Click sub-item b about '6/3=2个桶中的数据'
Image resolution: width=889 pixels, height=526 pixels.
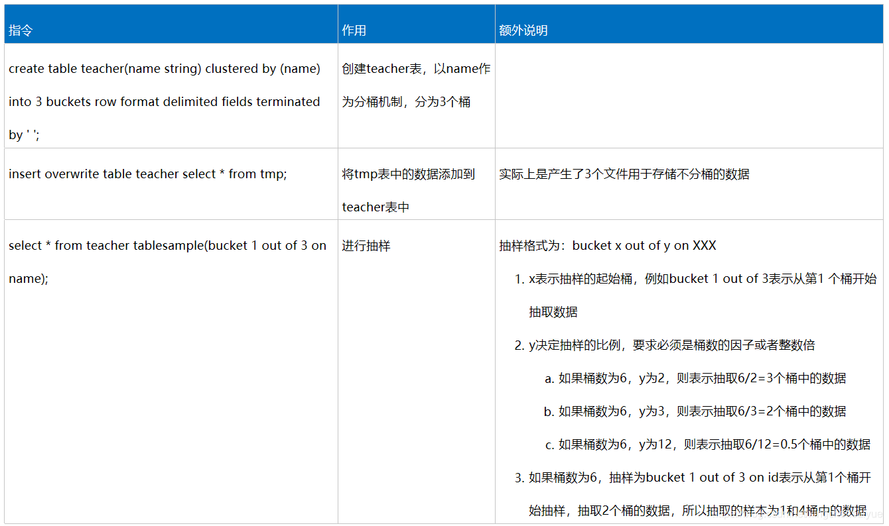click(695, 411)
